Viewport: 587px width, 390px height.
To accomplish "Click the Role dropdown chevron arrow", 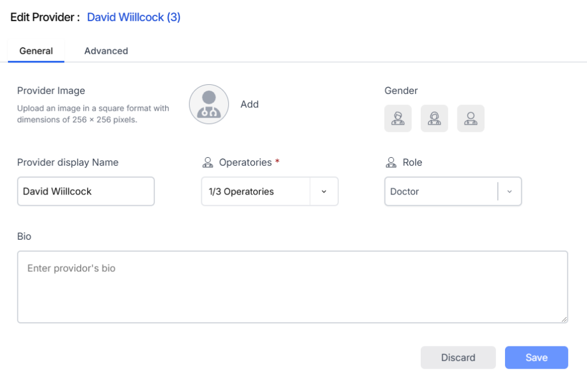I will click(x=509, y=192).
